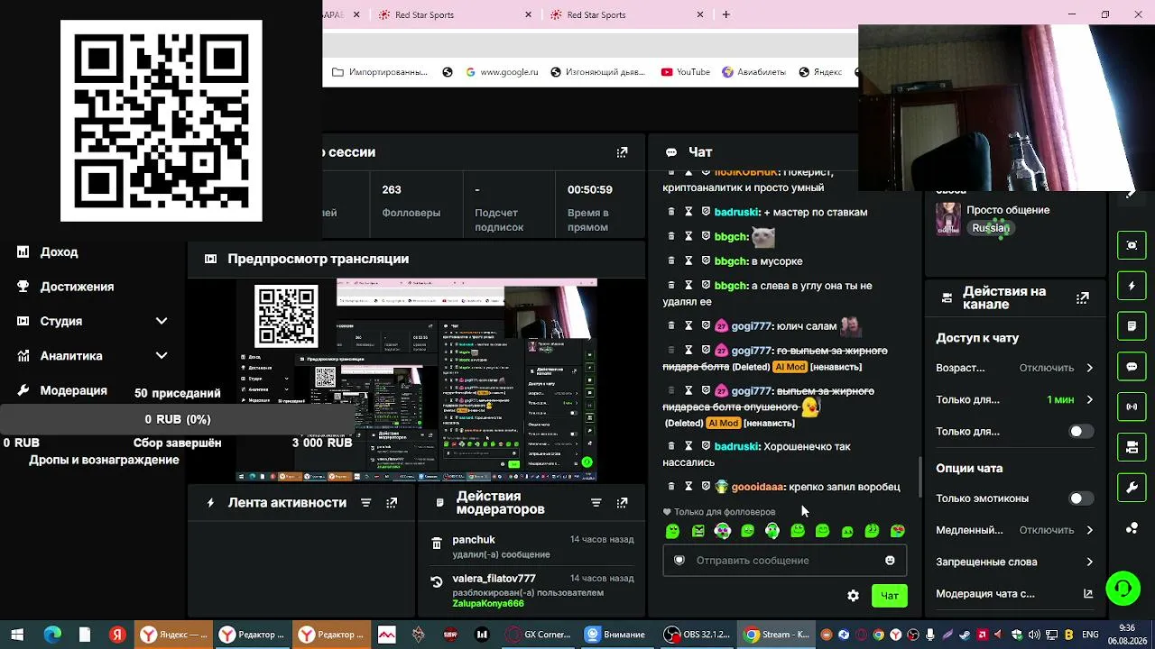Viewport: 1155px width, 649px height.
Task: Pop out the Действия на канале panel
Action: coord(1083,297)
